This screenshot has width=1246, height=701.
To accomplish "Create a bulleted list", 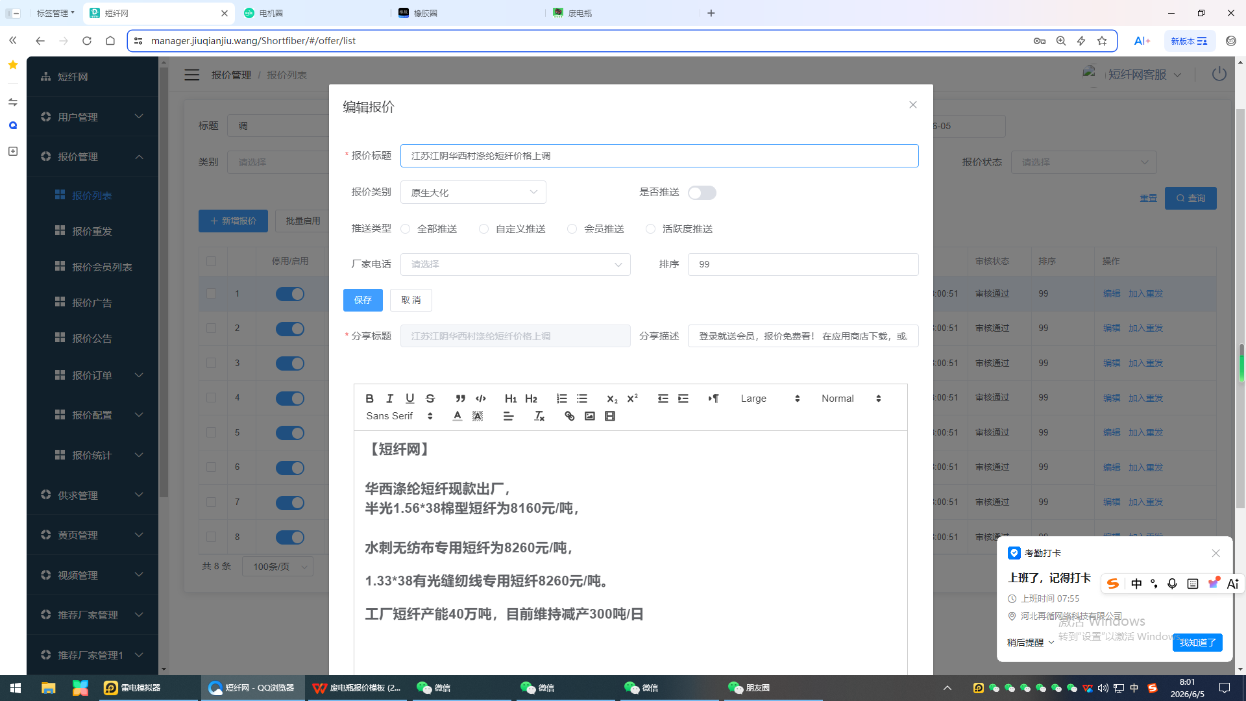I will [582, 399].
